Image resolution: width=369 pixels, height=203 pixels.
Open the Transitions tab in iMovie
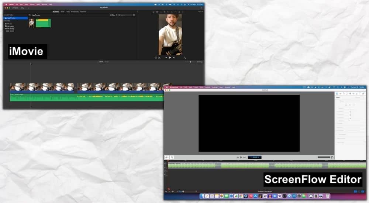(83, 11)
